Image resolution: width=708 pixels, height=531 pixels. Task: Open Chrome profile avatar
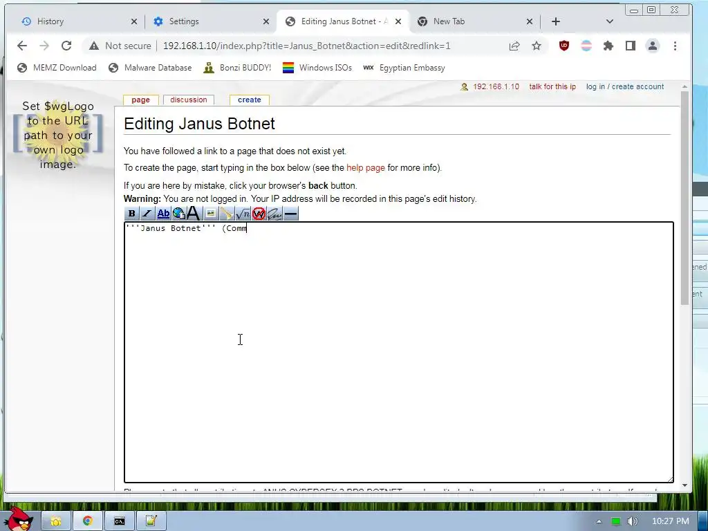click(653, 46)
